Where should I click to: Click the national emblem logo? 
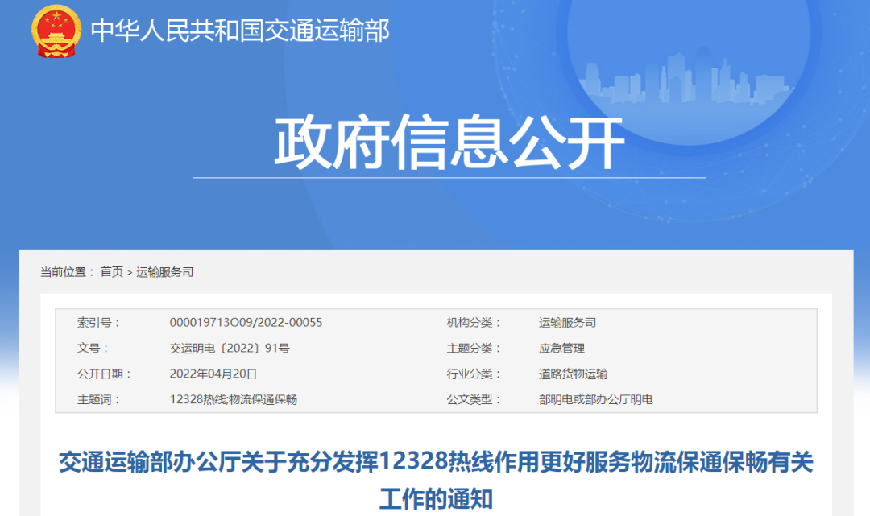(56, 31)
